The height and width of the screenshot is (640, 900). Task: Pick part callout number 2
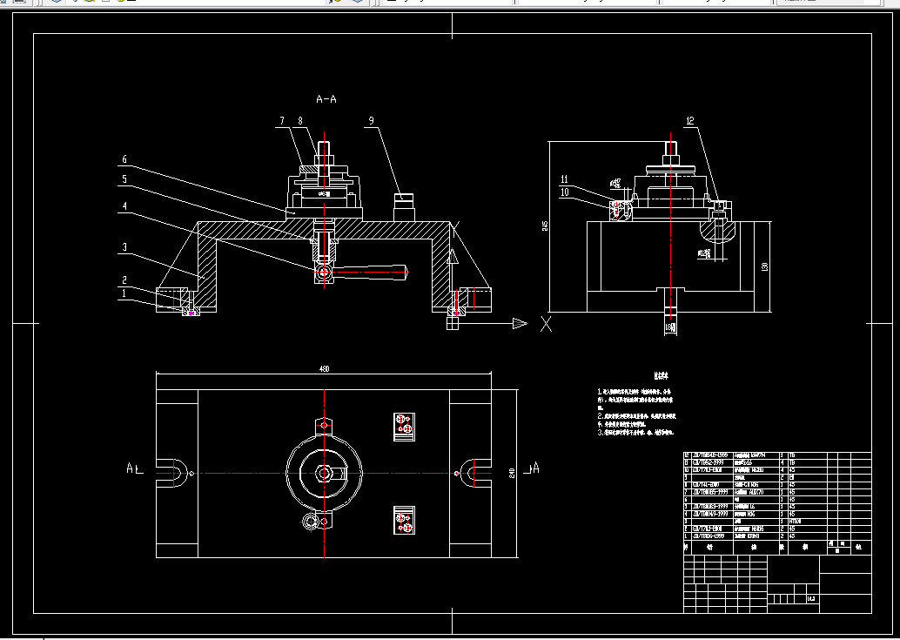click(124, 280)
